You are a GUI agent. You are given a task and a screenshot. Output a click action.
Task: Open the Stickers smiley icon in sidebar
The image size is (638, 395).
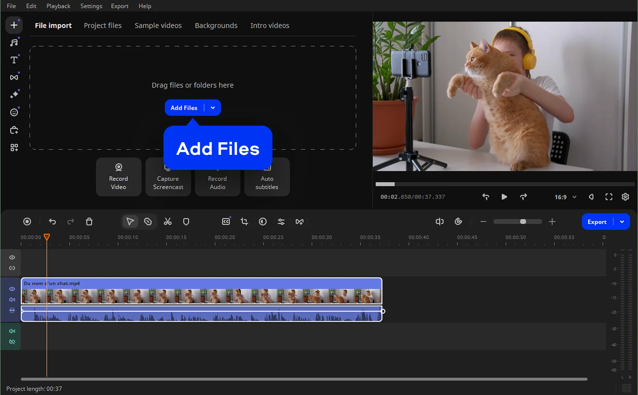coord(14,113)
